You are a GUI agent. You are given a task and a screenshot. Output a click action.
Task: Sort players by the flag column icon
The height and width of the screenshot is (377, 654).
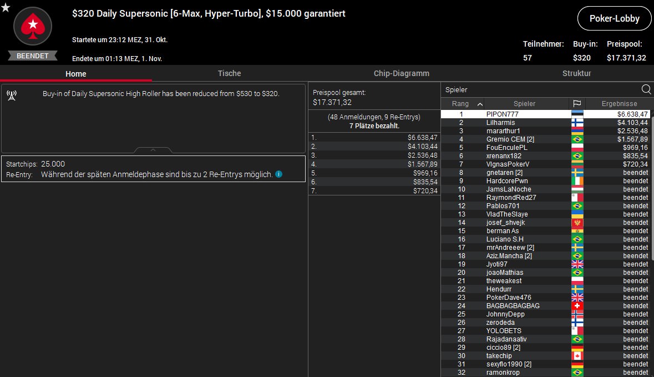pos(577,103)
